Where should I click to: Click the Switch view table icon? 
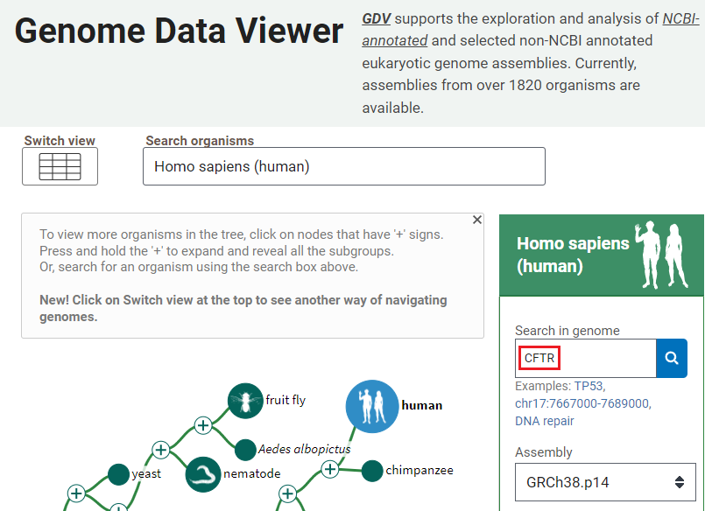60,166
